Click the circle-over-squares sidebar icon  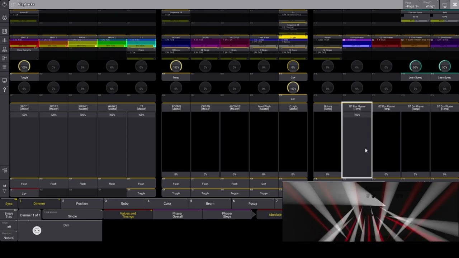click(x=4, y=49)
